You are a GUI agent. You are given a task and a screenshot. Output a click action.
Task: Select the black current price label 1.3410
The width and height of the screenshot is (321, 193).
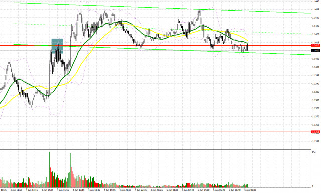[315, 50]
